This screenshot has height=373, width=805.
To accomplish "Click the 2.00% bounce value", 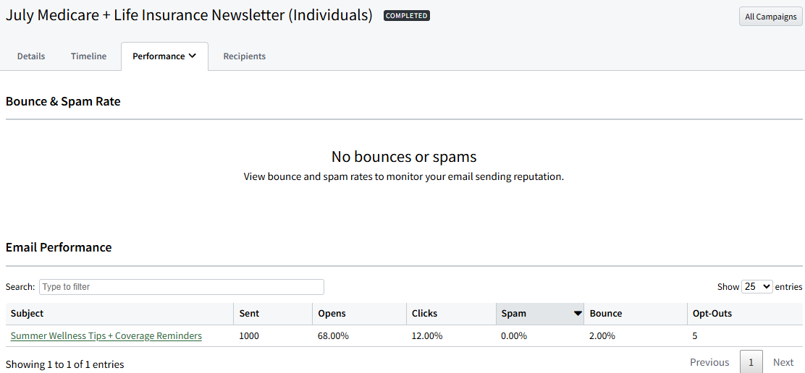I will click(603, 336).
